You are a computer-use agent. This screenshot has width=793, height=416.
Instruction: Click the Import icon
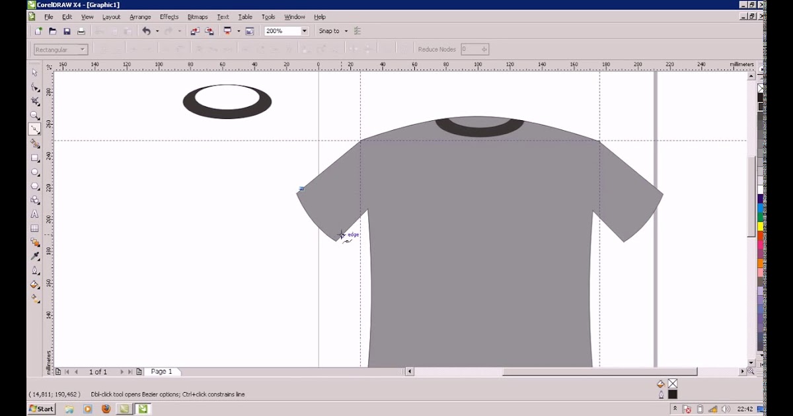coord(195,31)
